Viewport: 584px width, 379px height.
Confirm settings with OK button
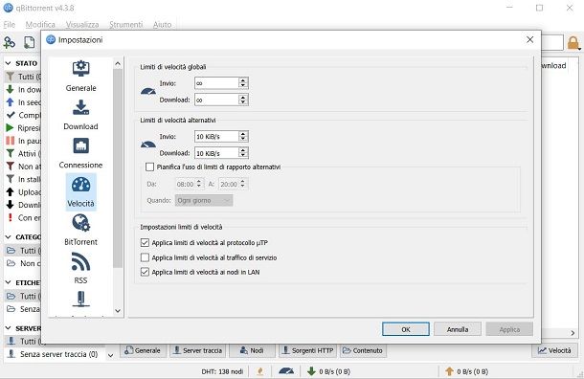coord(406,329)
